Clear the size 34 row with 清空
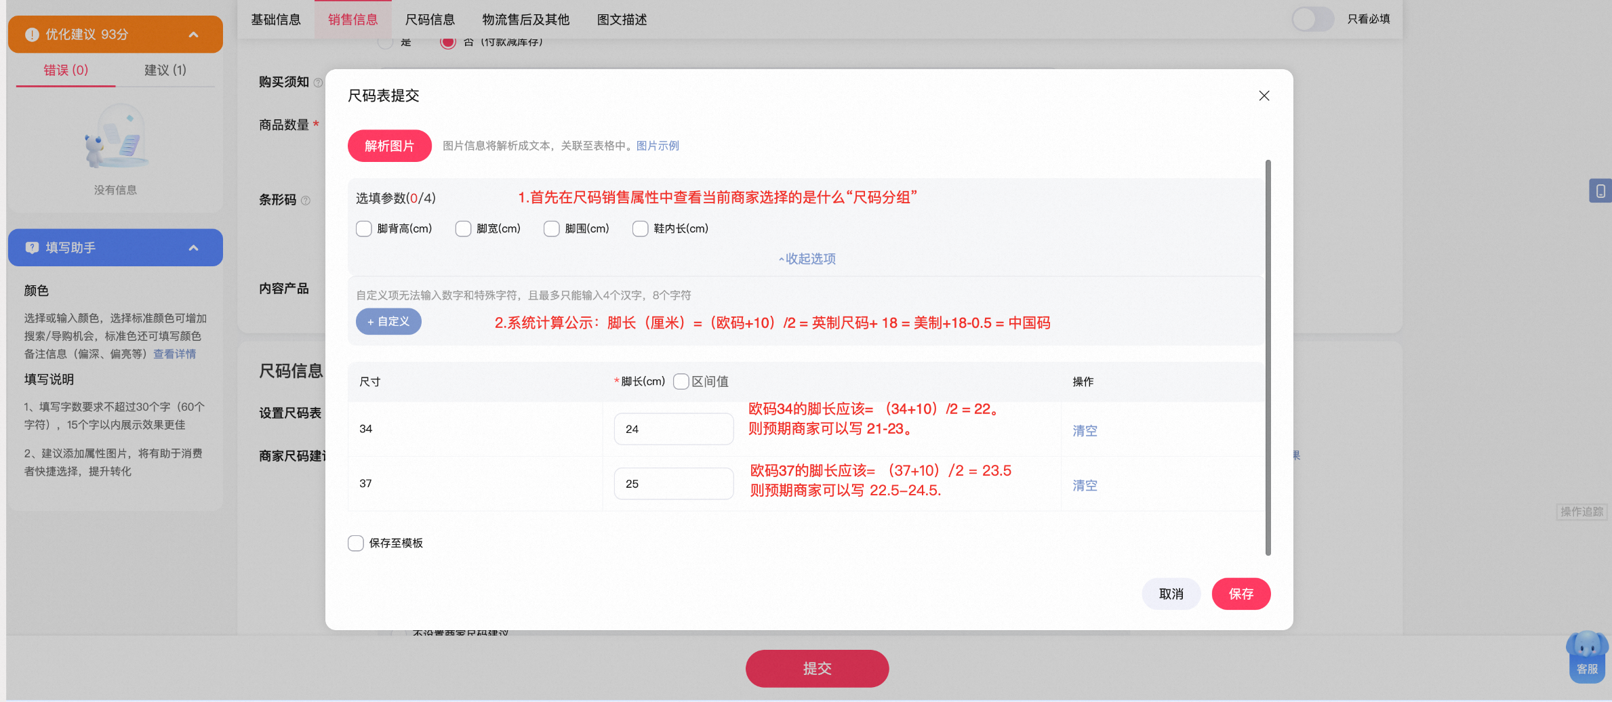Screen dimensions: 1612x702 pos(1085,430)
